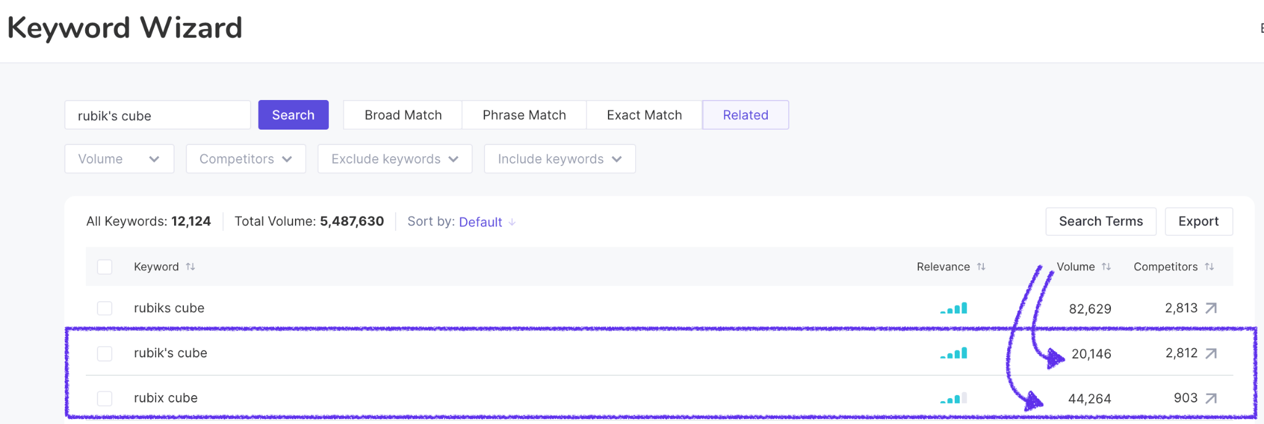Screen dimensions: 1264x424
Task: Sort by Competitors column arrows
Action: tap(1209, 267)
